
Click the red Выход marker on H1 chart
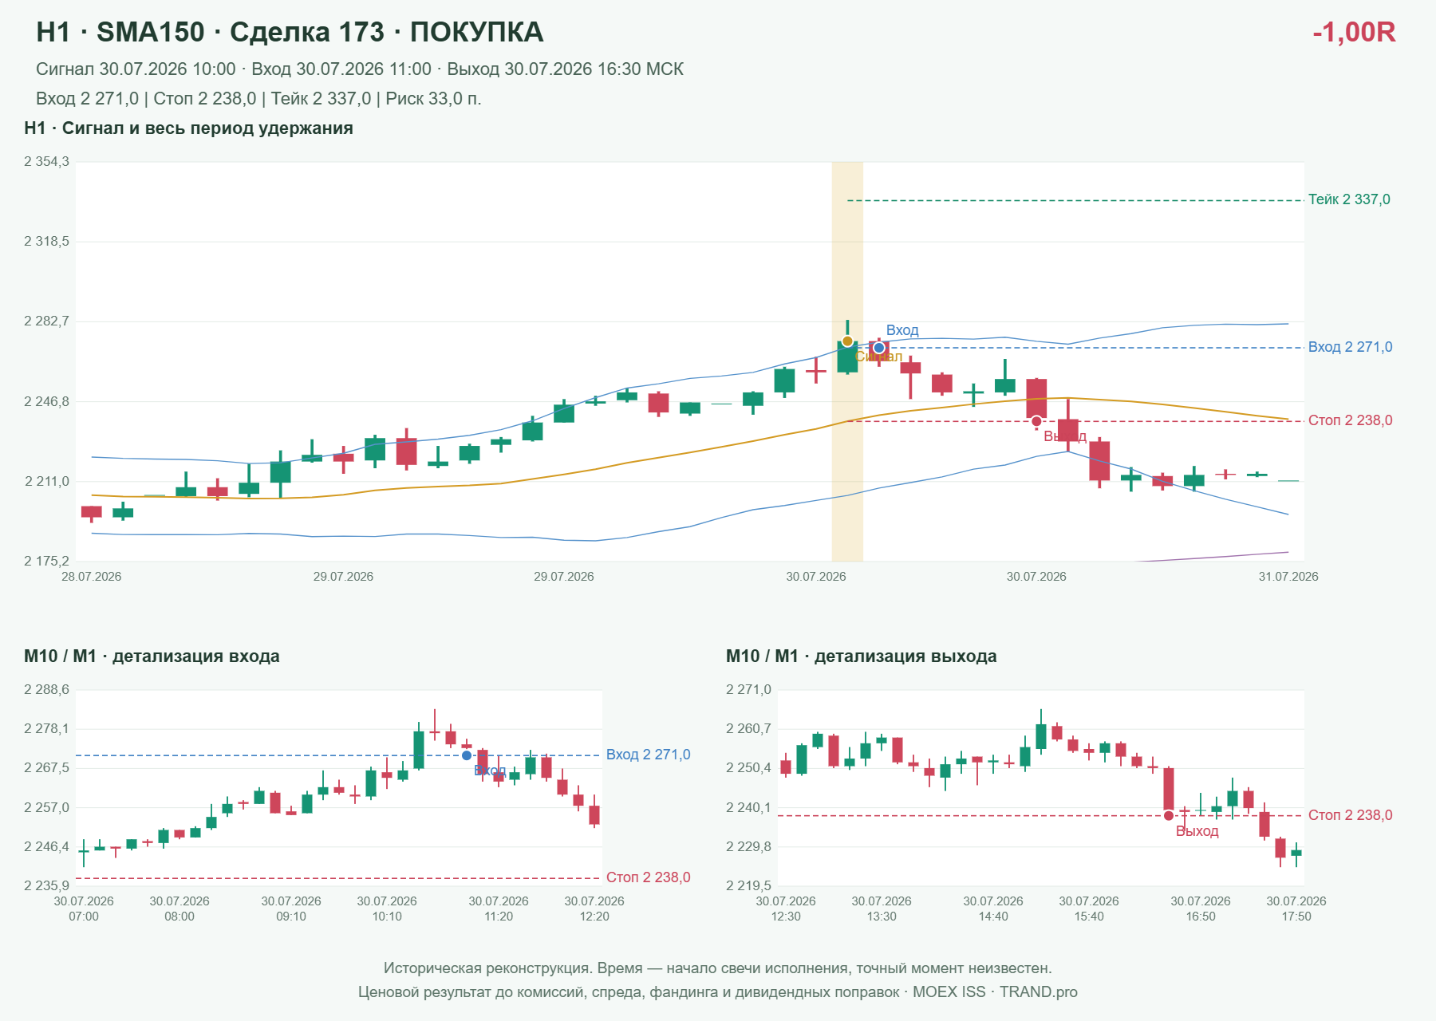[x=1036, y=421]
